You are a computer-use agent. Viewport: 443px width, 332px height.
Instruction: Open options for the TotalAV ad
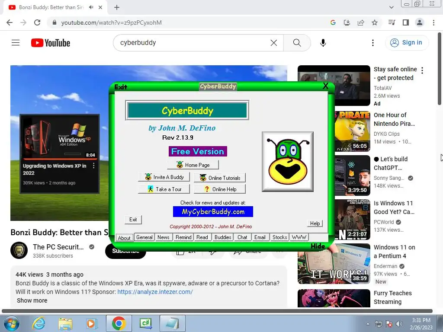click(x=422, y=70)
